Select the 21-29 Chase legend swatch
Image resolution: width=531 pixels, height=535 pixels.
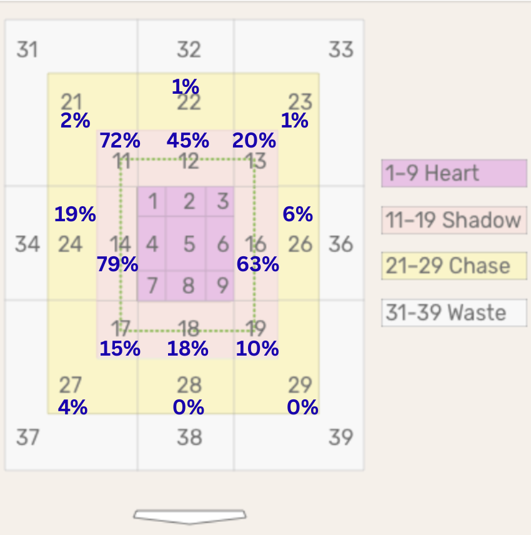coord(454,266)
